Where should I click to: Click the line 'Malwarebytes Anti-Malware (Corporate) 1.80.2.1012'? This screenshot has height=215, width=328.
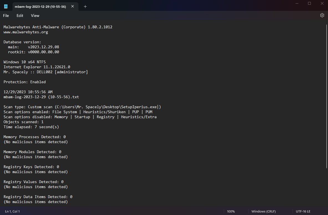click(x=58, y=27)
